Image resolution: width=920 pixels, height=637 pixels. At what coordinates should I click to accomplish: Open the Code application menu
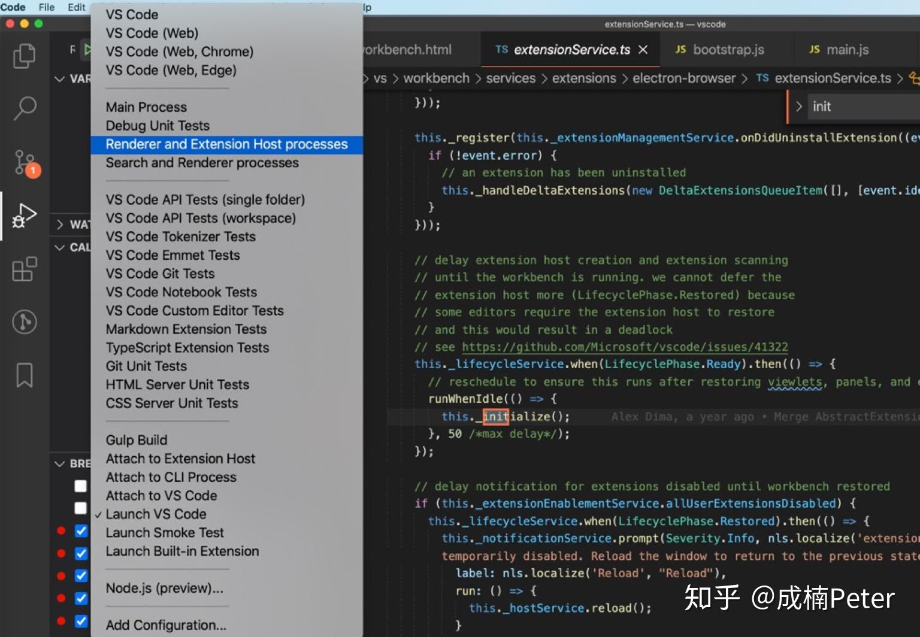click(x=13, y=7)
